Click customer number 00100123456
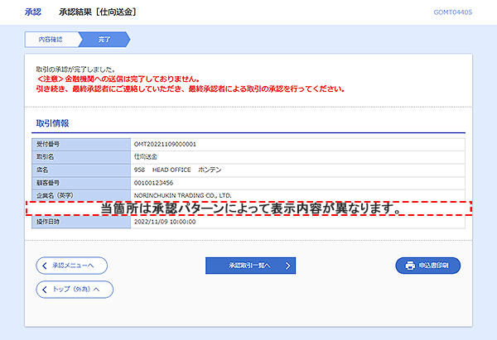The width and height of the screenshot is (497, 340). (x=153, y=183)
